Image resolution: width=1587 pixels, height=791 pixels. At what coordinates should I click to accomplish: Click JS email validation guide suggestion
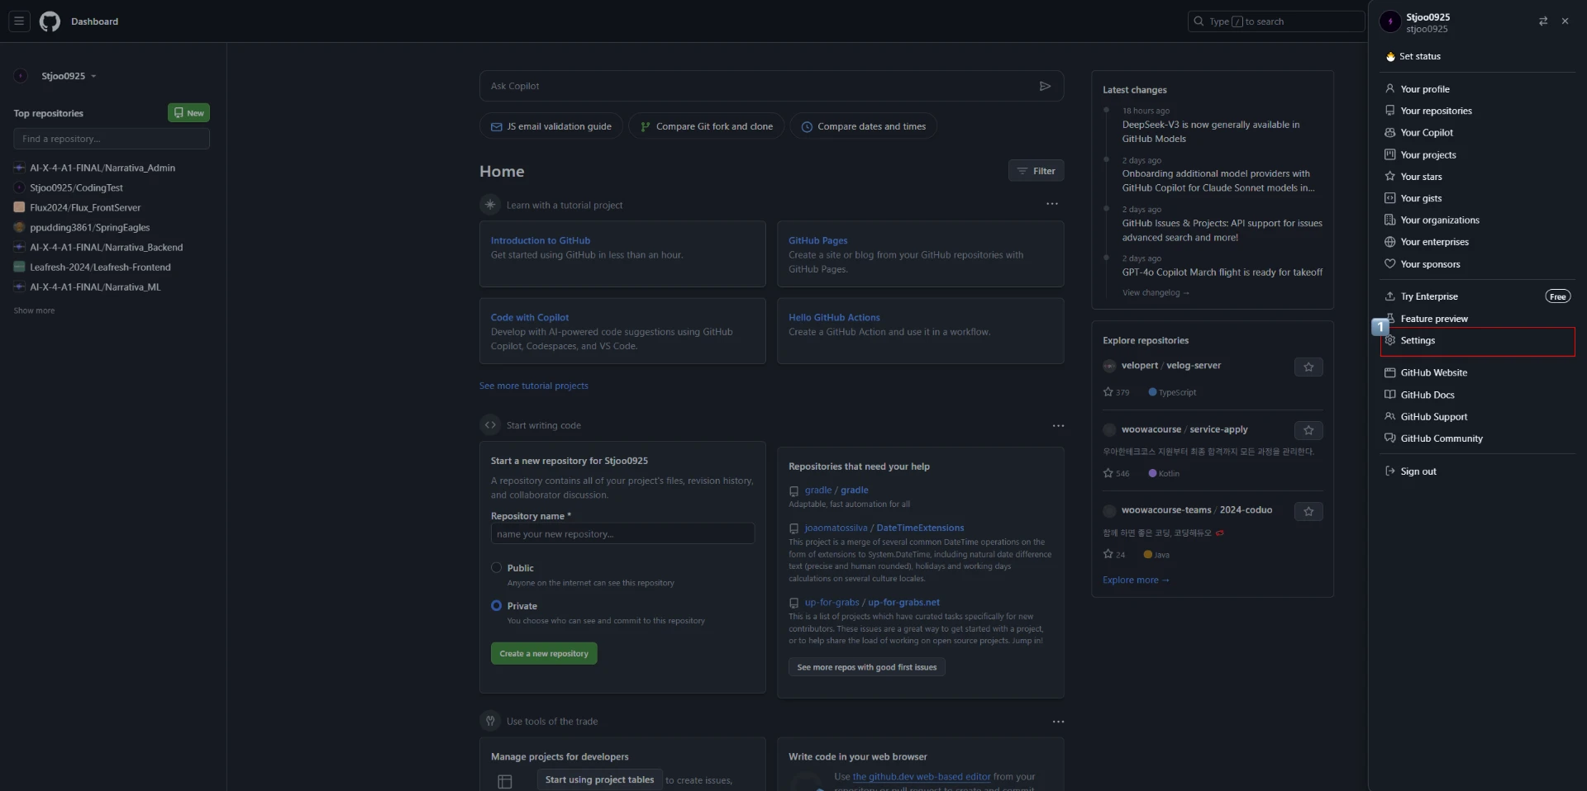pyautogui.click(x=551, y=126)
